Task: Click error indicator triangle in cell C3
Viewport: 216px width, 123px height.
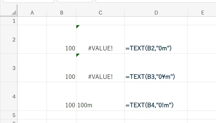Action: [78, 55]
